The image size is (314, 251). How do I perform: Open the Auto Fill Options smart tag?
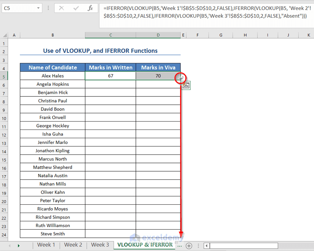[185, 85]
